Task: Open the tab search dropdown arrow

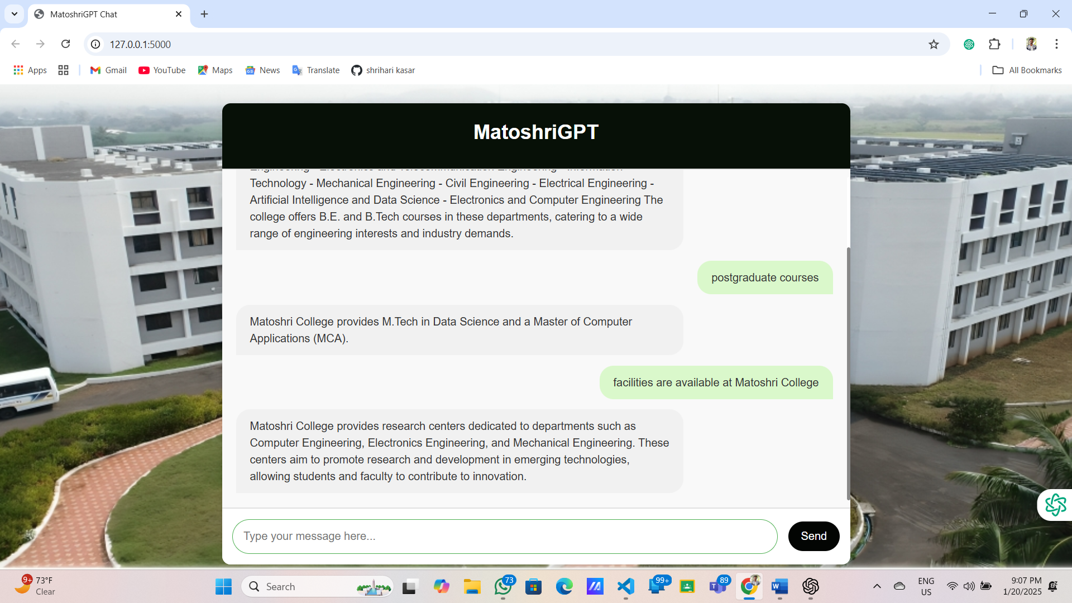Action: click(x=14, y=14)
